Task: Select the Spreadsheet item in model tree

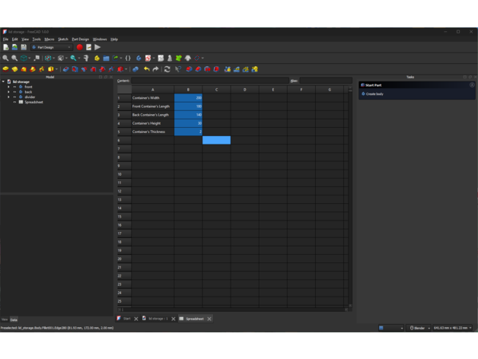Action: point(33,102)
